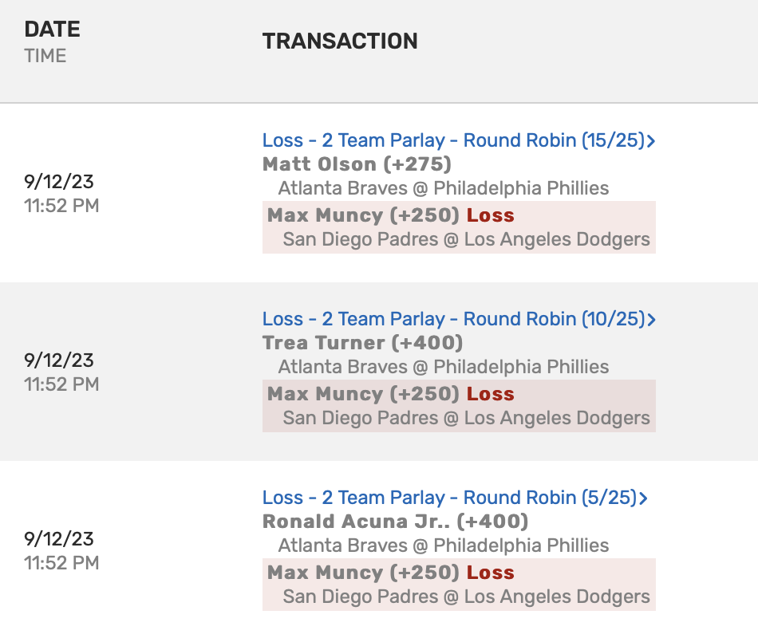Open the Round Robin (10/25) parlay link
The image size is (758, 638).
tap(452, 319)
